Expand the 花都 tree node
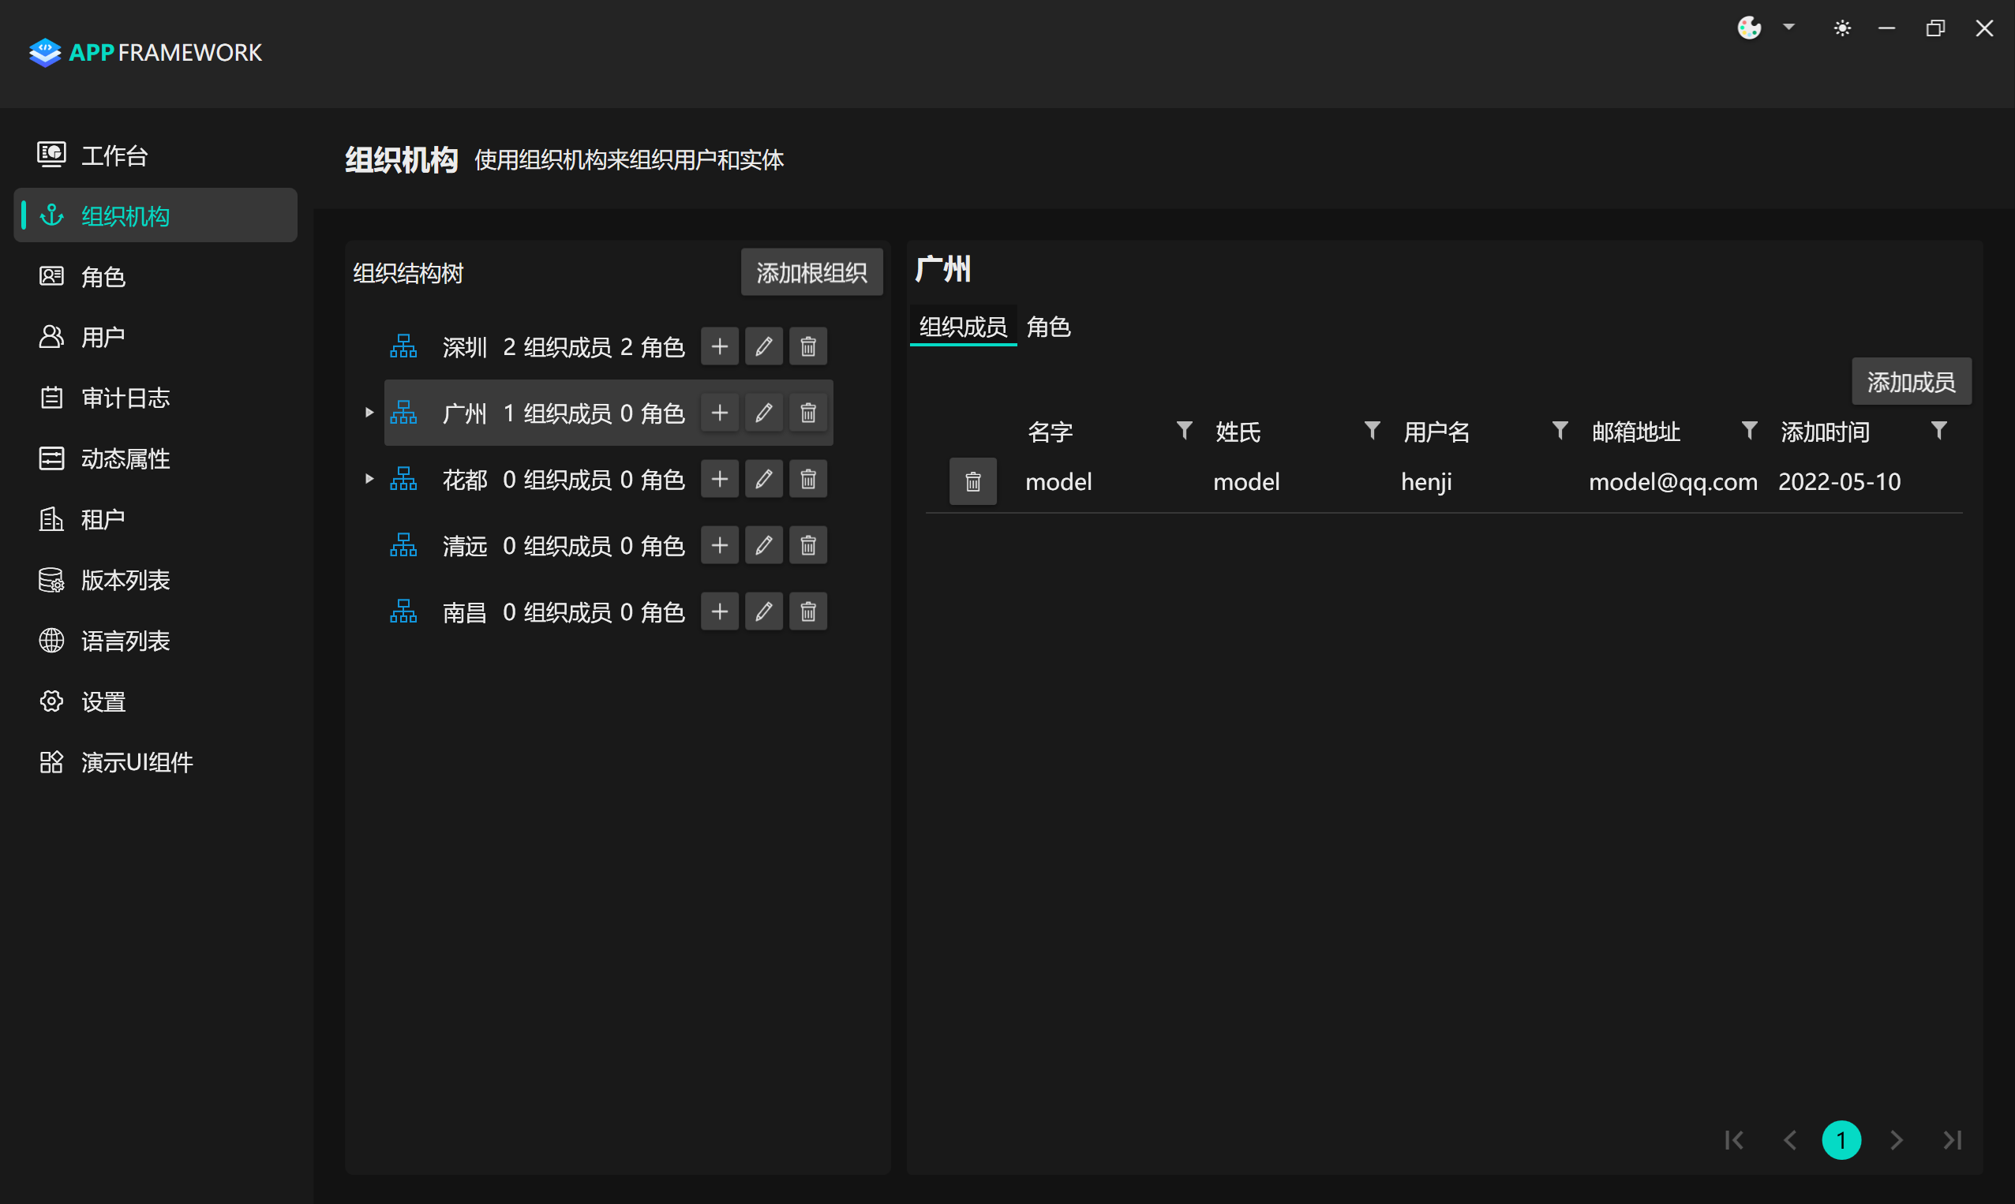2015x1204 pixels. [369, 480]
